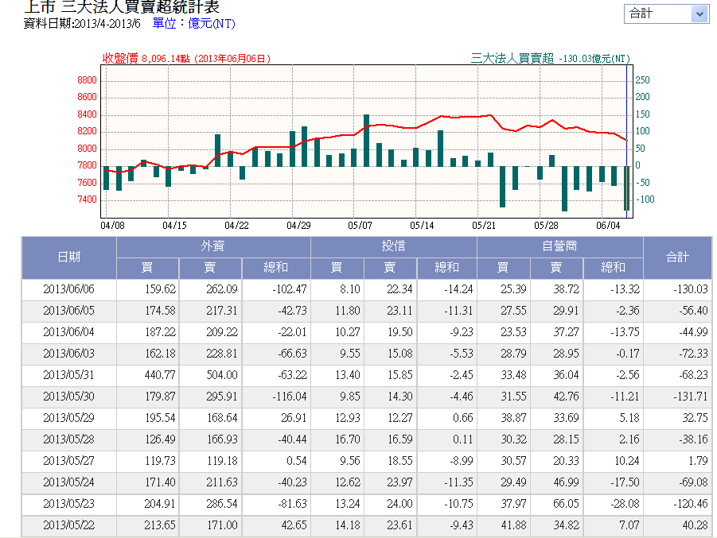This screenshot has height=538, width=717.
Task: Click total value -130.03 in 合計 column
Action: pyautogui.click(x=691, y=289)
